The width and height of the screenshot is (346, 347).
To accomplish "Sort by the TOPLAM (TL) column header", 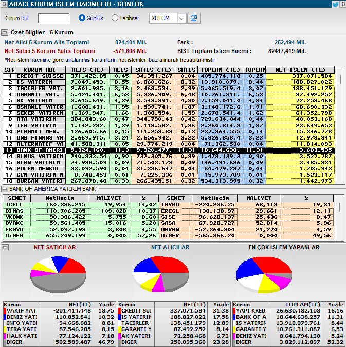I will (x=220, y=70).
